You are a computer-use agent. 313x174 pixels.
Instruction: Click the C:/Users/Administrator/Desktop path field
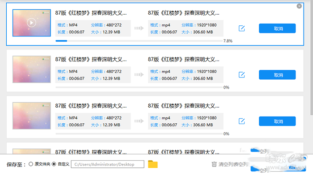point(108,164)
